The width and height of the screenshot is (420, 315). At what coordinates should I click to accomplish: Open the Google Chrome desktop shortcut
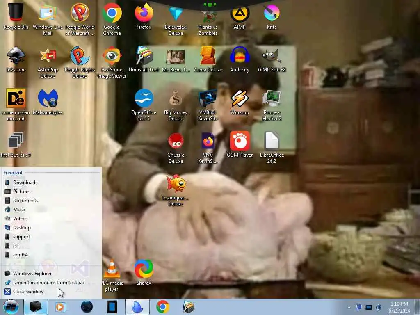click(x=112, y=19)
